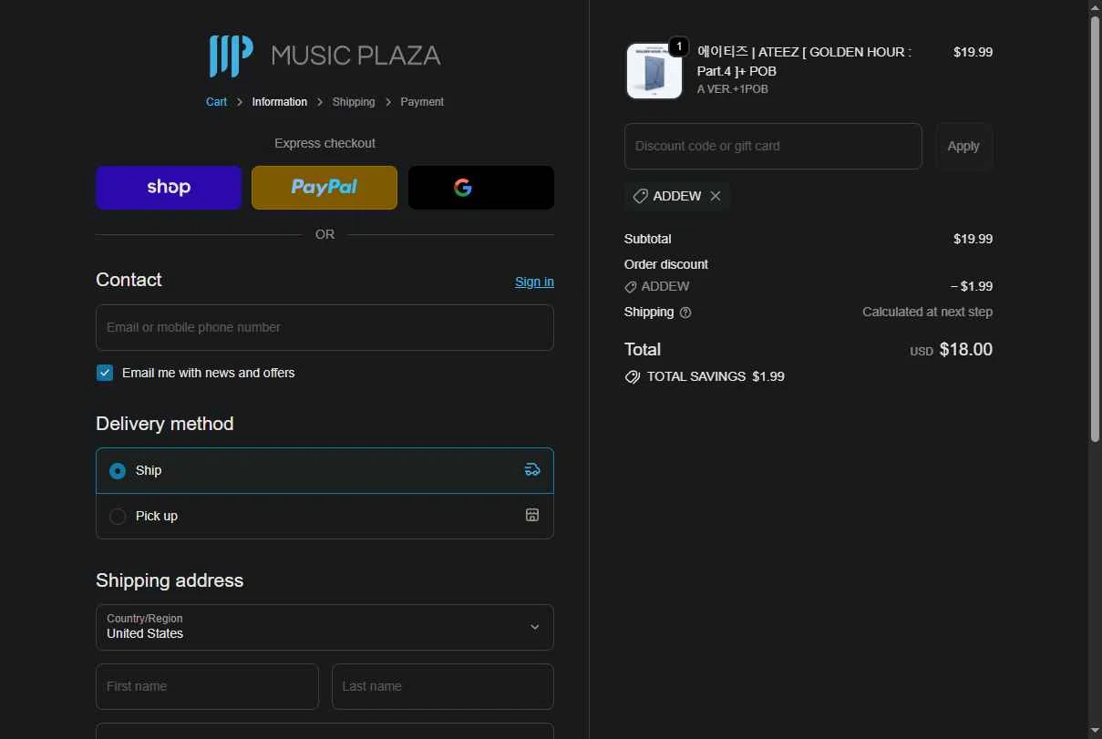
Task: Click the shipping help question icon
Action: pos(685,313)
